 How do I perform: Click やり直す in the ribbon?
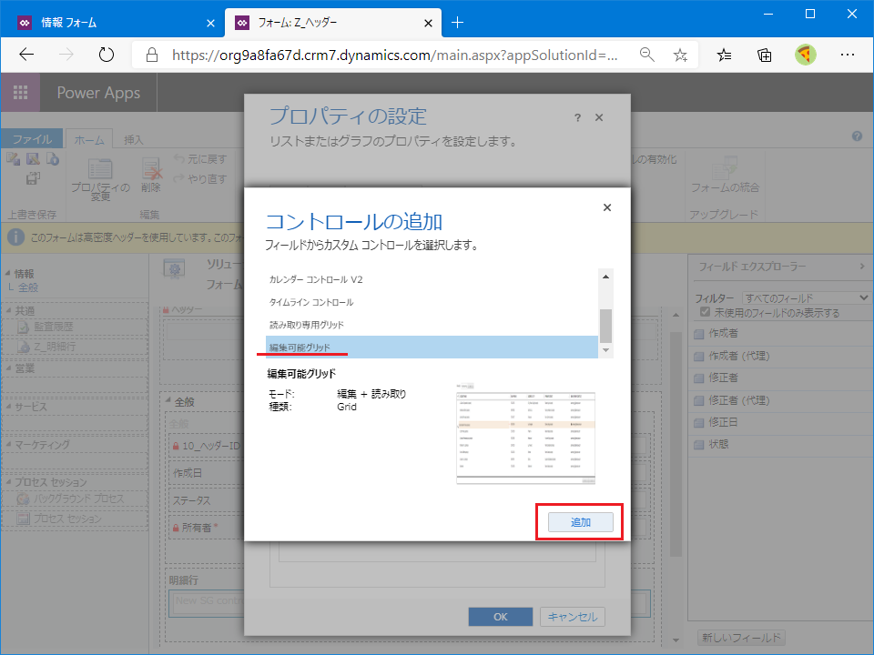[x=200, y=178]
